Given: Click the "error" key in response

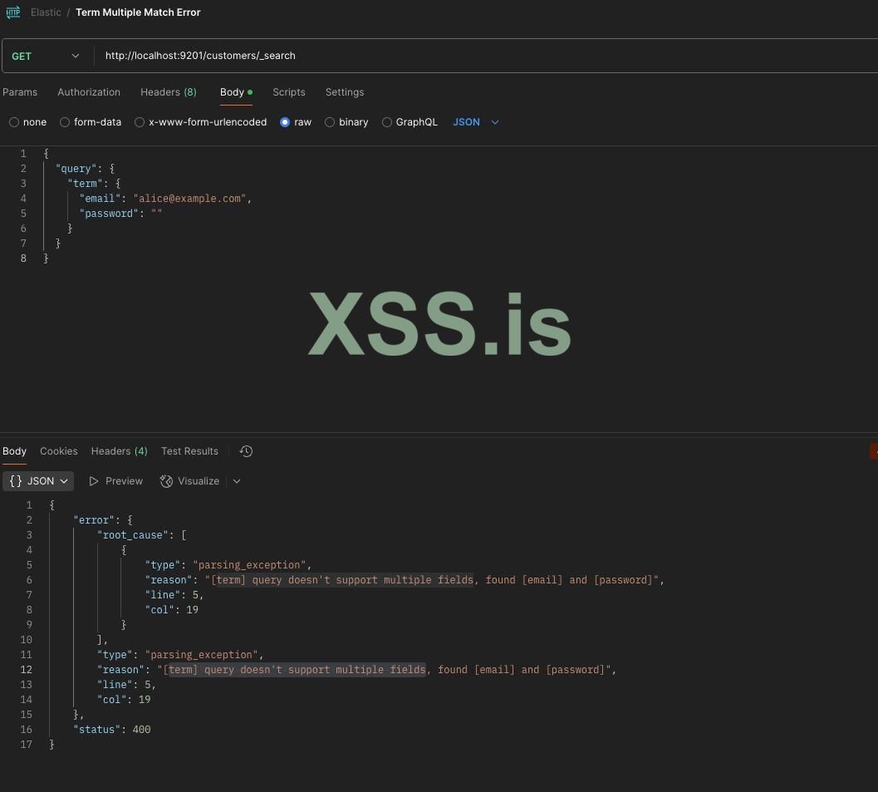Looking at the screenshot, I should [94, 519].
